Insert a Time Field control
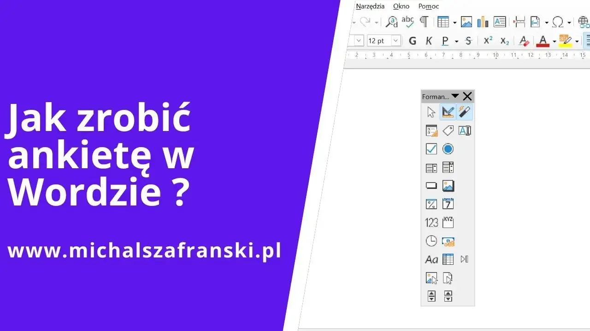 tap(431, 240)
